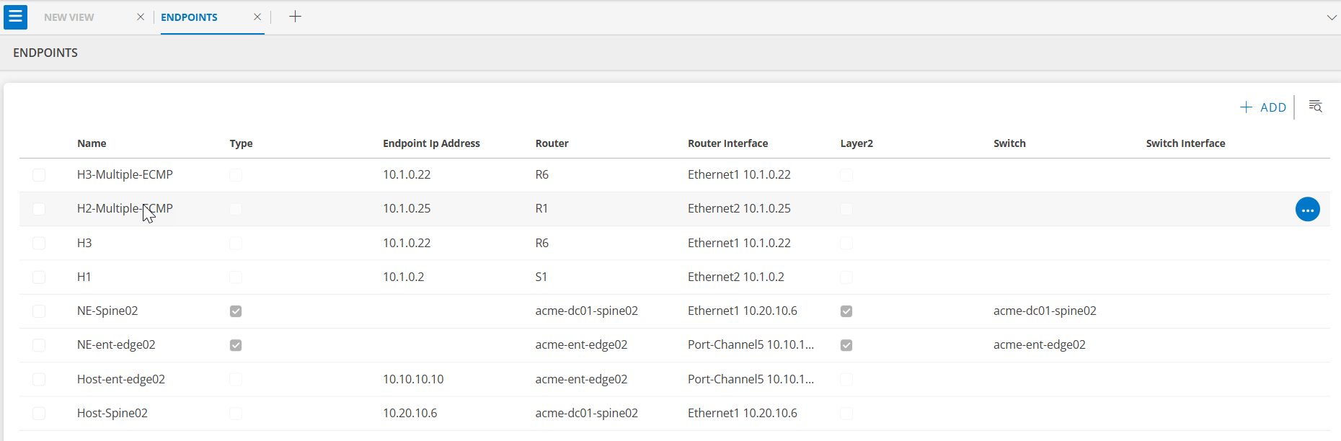
Task: Select the ENDPOINTS tab
Action: pyautogui.click(x=189, y=17)
